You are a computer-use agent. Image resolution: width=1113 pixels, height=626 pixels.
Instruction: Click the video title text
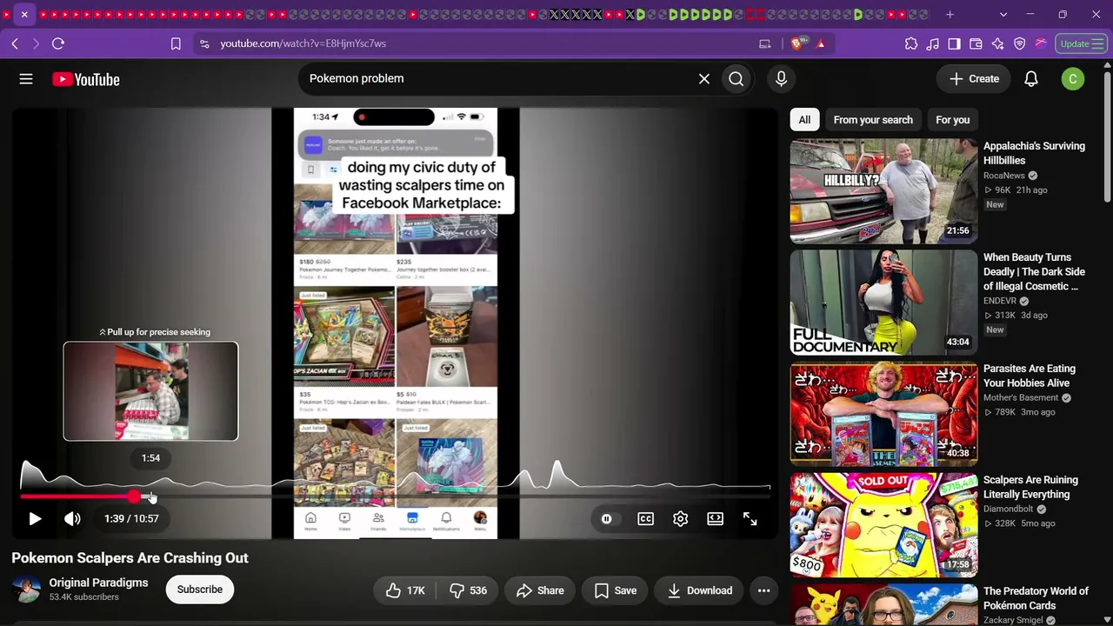click(x=130, y=558)
